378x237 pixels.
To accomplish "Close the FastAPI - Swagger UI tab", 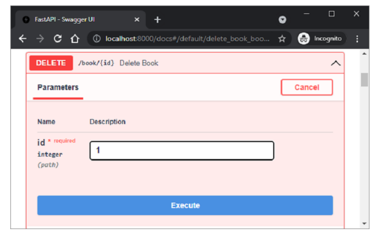I will (x=137, y=19).
